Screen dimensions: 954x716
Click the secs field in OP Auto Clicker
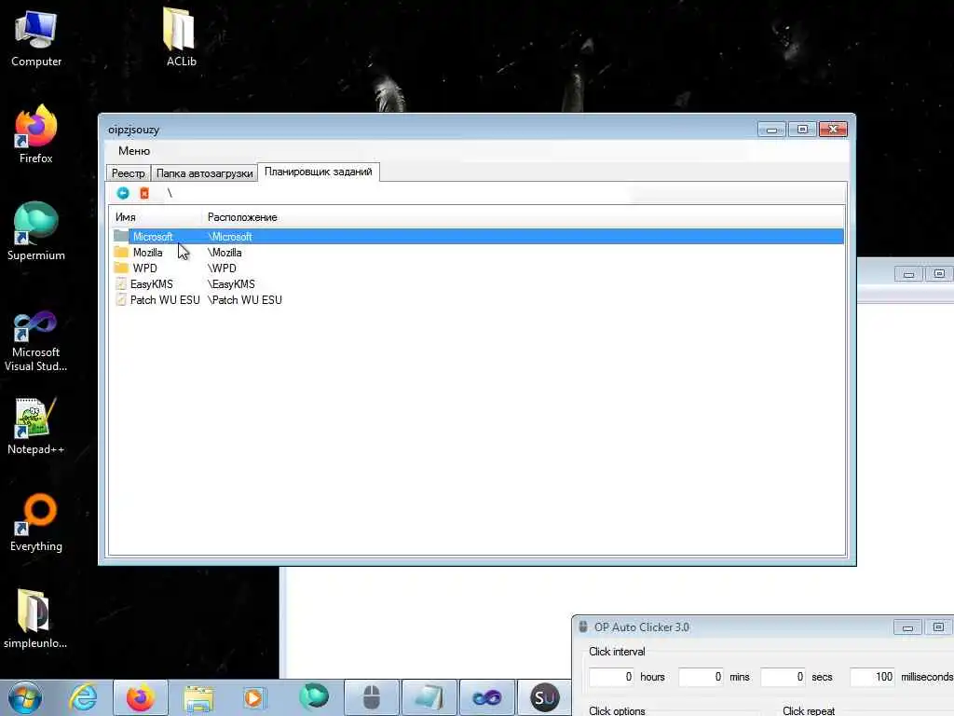[783, 677]
